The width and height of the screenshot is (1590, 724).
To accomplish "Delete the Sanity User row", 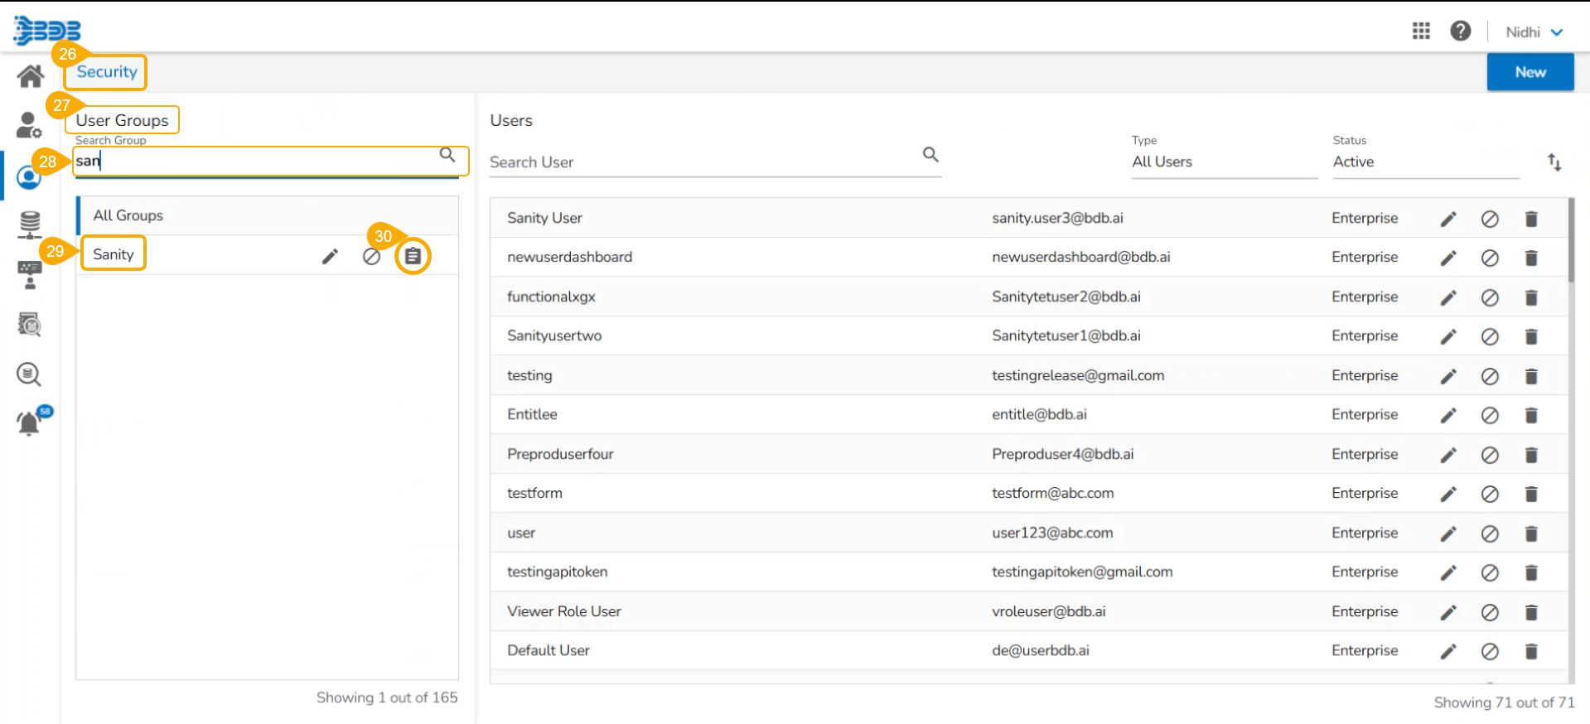I will (1530, 219).
